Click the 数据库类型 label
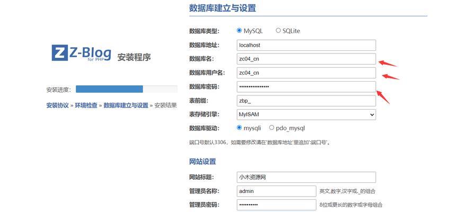The width and height of the screenshot is (449, 212). coord(204,31)
